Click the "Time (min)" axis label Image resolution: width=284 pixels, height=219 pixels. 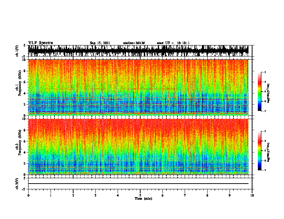pyautogui.click(x=143, y=199)
